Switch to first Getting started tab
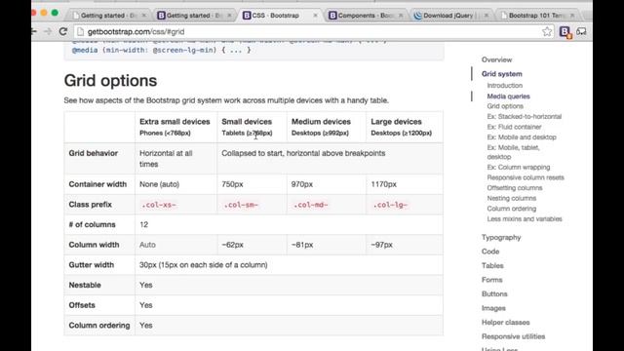Screen dimensions: 624x351 pos(108,16)
